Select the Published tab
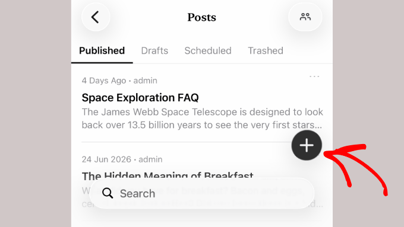This screenshot has height=227, width=404. (102, 50)
